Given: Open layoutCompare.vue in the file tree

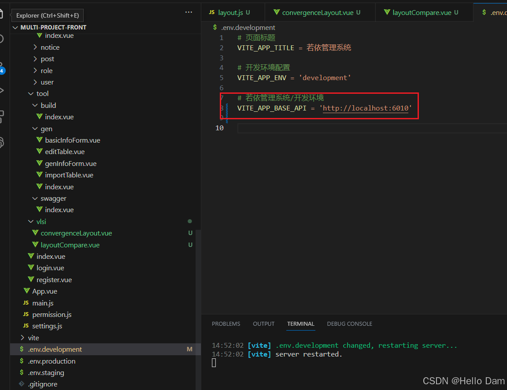Looking at the screenshot, I should [70, 245].
